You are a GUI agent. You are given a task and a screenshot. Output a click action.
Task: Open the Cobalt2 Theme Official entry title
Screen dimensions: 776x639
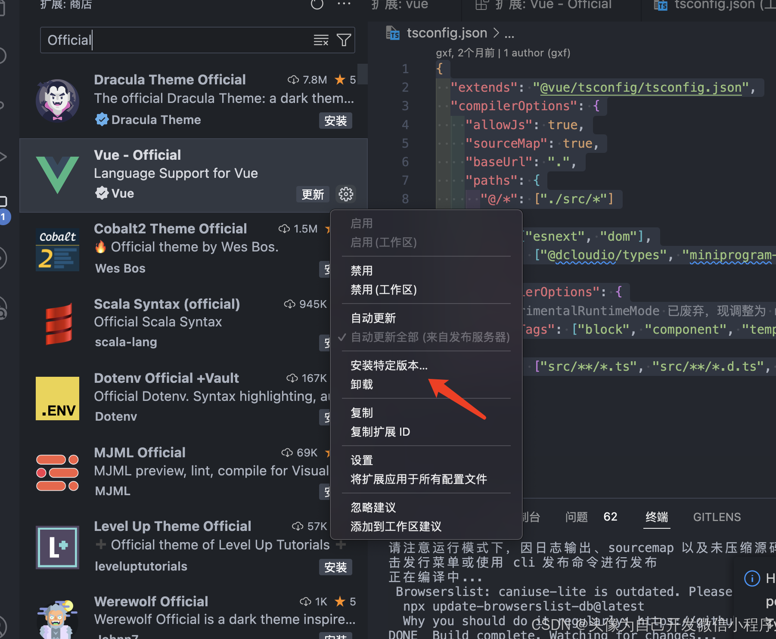[171, 229]
